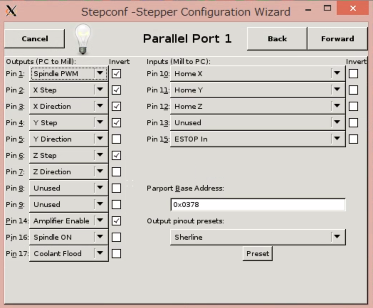Go Back to the previous wizard page

pos(277,39)
